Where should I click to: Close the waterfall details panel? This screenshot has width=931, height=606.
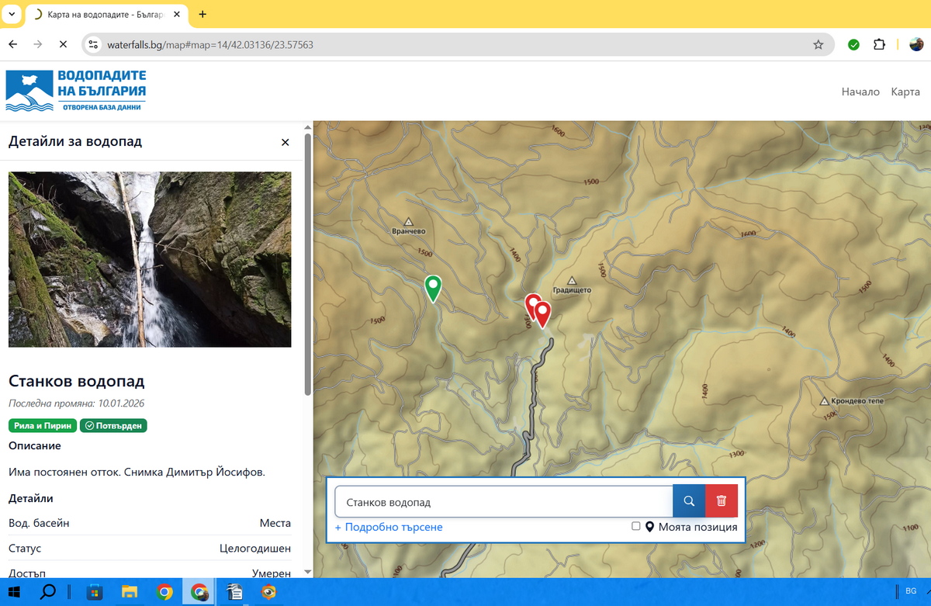285,142
